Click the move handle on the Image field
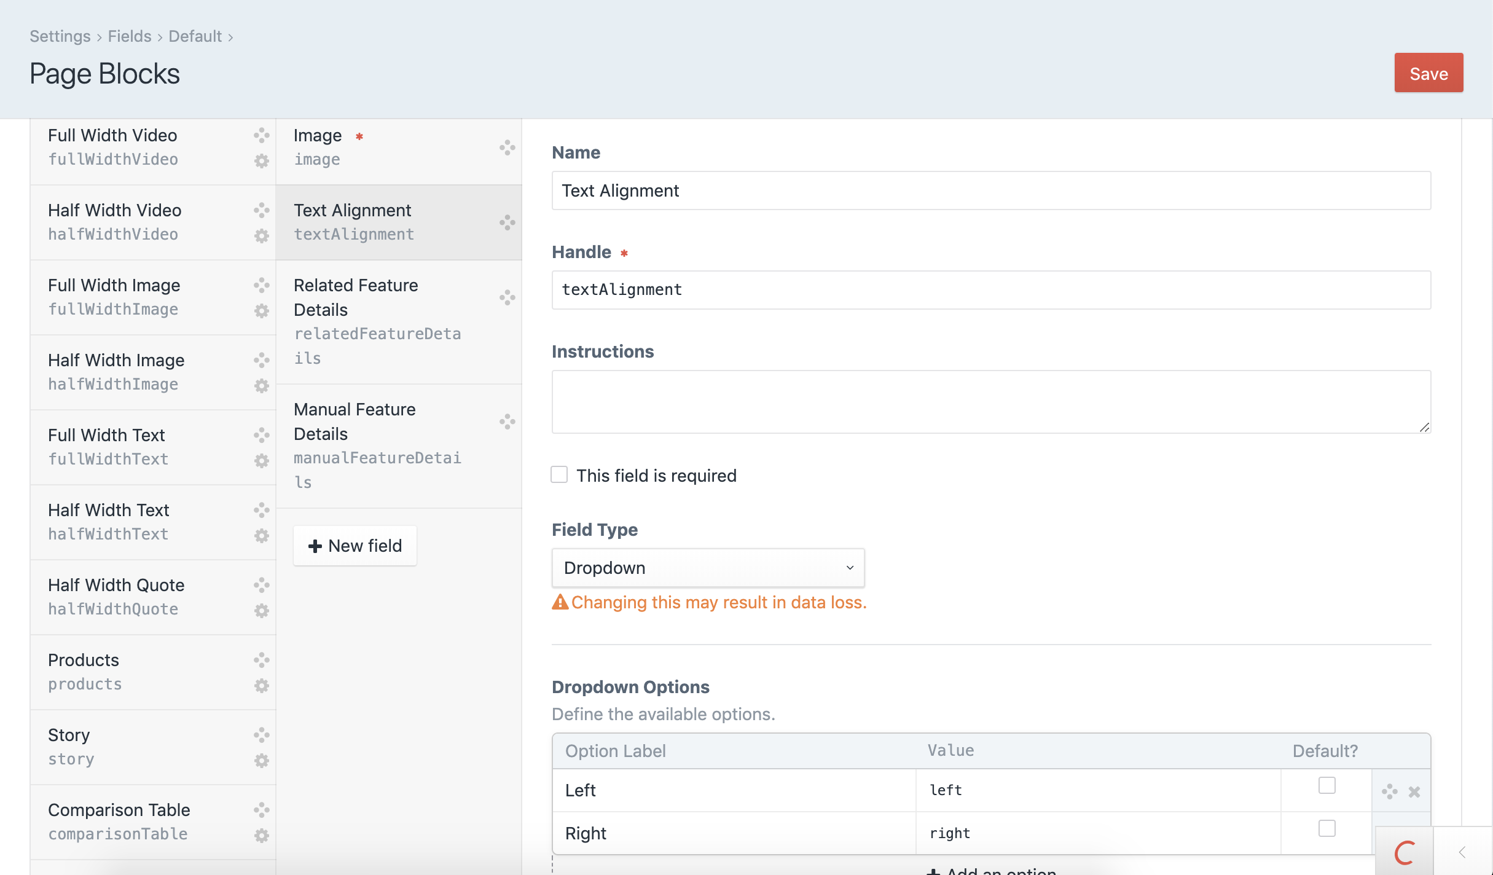This screenshot has height=875, width=1493. (x=506, y=147)
